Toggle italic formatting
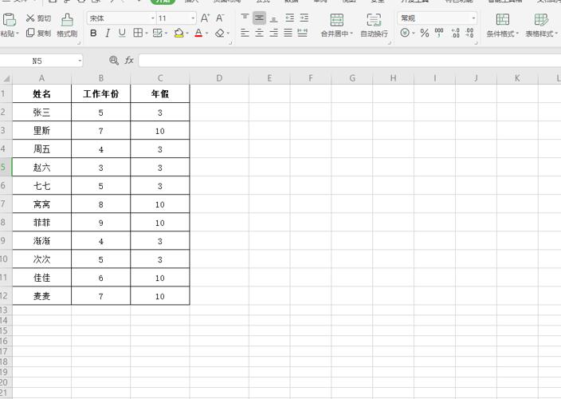 coord(108,33)
